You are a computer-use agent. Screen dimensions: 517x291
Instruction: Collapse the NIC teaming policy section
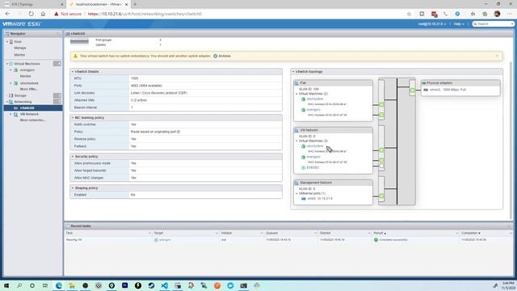pyautogui.click(x=73, y=118)
